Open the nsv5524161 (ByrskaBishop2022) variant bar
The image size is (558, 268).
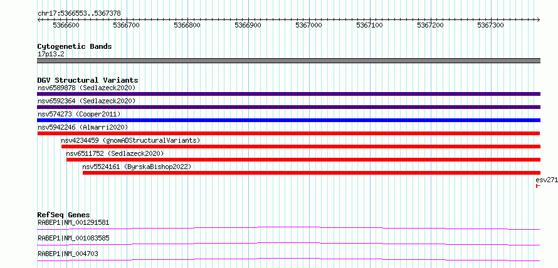(312, 173)
